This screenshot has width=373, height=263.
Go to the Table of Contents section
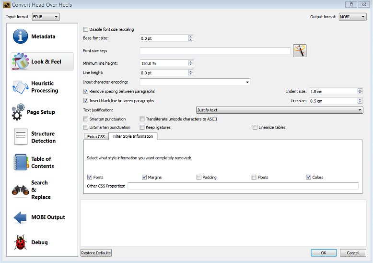(x=42, y=162)
